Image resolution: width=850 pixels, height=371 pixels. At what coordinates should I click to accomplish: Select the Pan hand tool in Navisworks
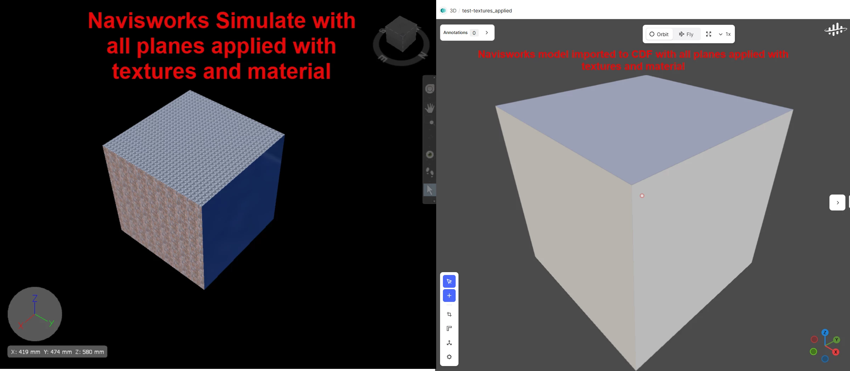pyautogui.click(x=430, y=108)
